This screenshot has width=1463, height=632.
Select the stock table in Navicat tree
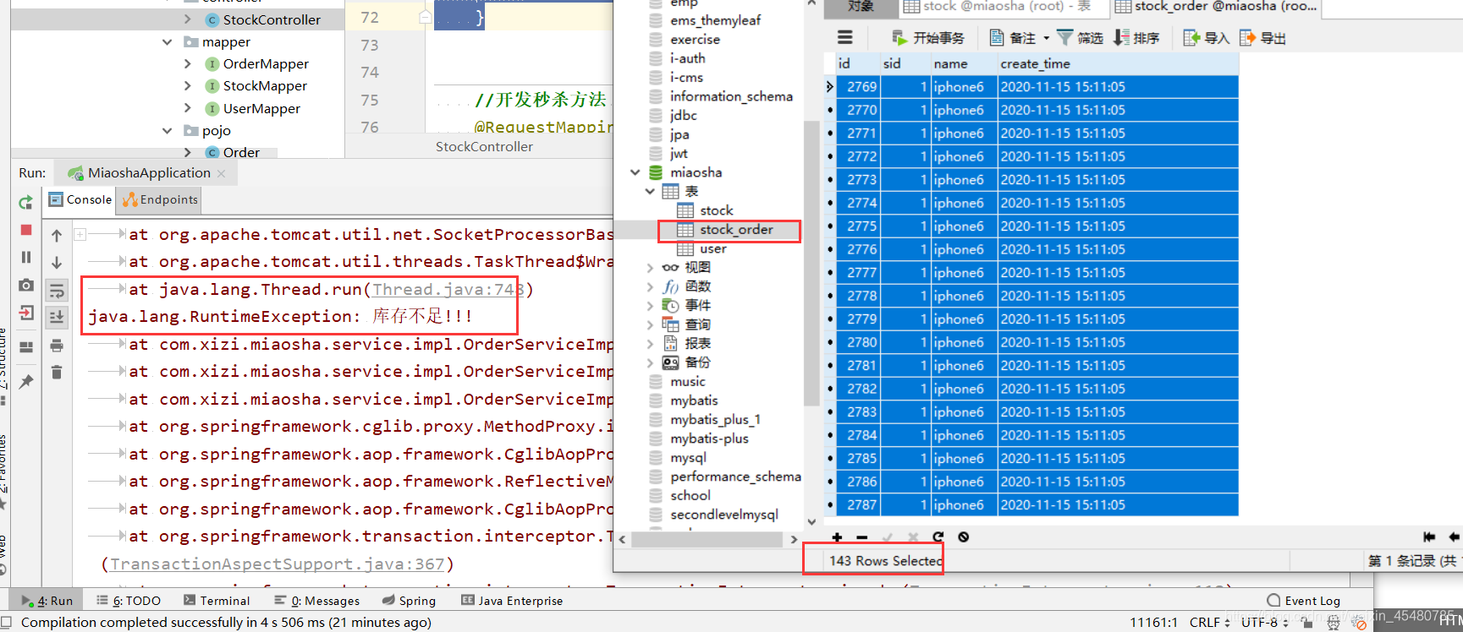click(716, 210)
